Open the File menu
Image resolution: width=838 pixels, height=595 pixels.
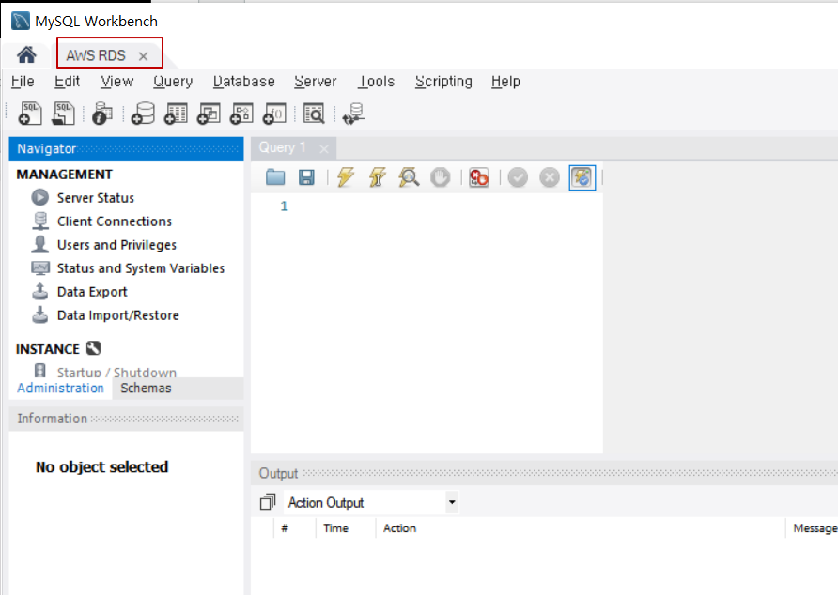23,82
